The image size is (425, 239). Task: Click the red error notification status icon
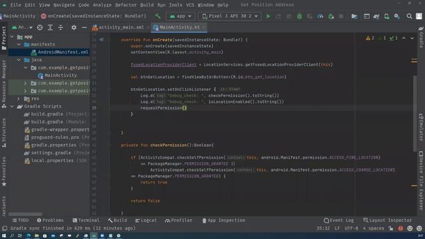click(x=400, y=228)
